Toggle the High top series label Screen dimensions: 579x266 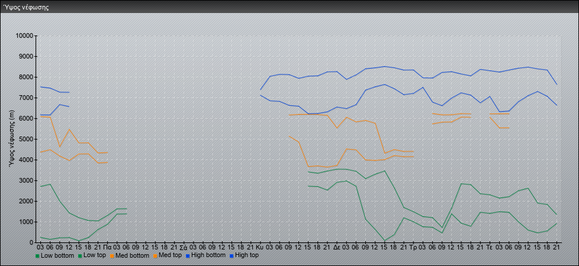[247, 256]
